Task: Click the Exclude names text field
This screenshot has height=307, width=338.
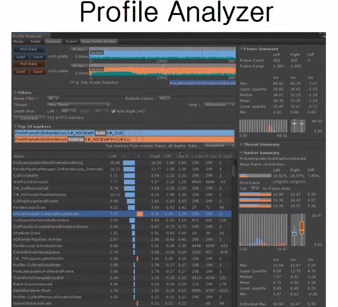Action: [x=204, y=99]
